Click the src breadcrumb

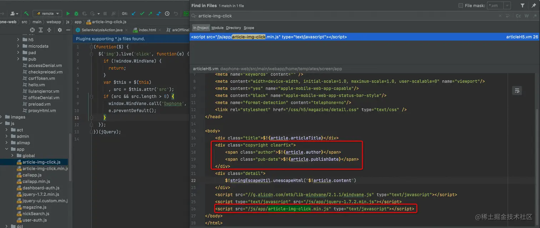point(24,22)
